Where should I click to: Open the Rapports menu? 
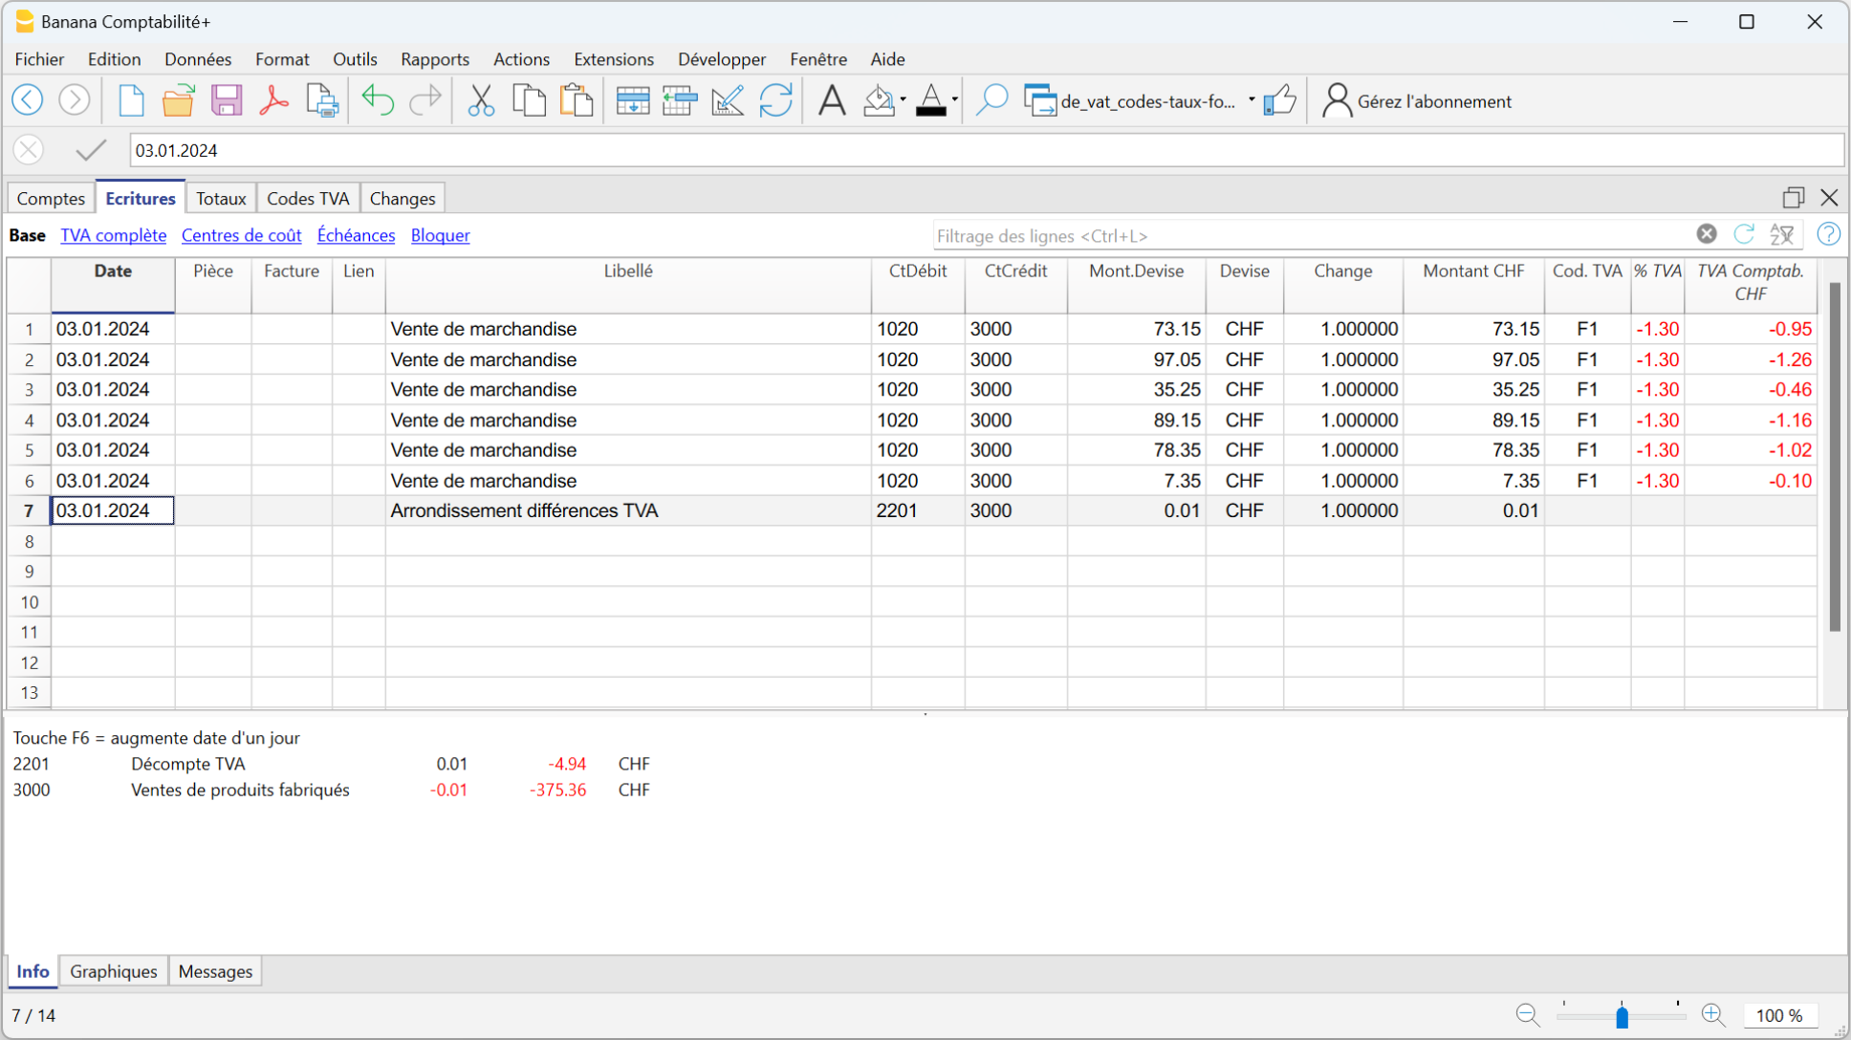click(435, 59)
